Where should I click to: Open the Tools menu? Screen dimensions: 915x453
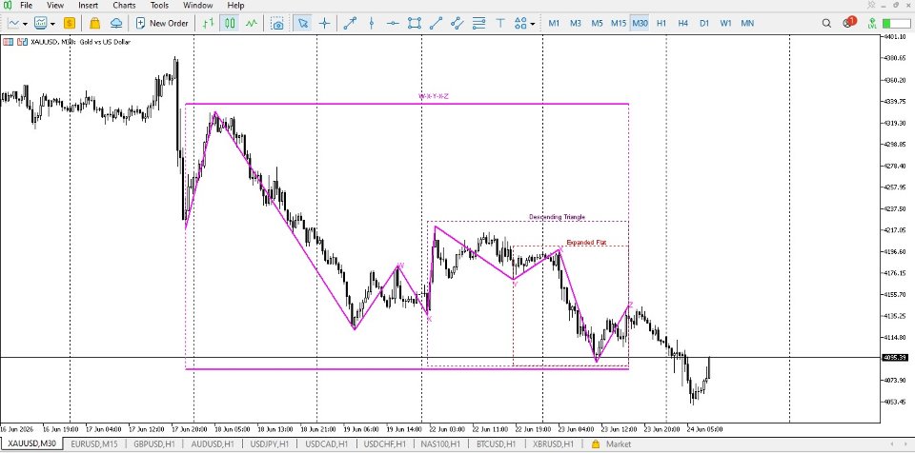coord(159,6)
